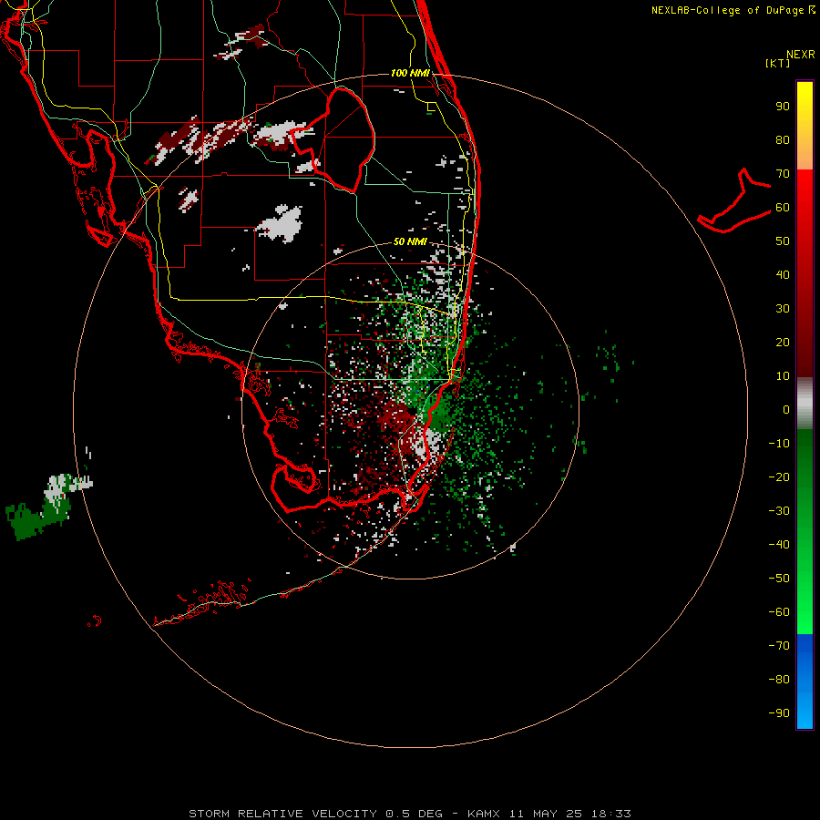Select the 100 NMI range ring label

click(410, 73)
